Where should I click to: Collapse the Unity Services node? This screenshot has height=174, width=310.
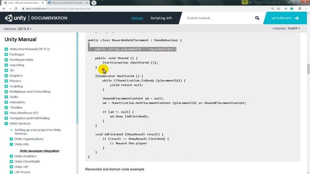pyautogui.click(x=6, y=124)
